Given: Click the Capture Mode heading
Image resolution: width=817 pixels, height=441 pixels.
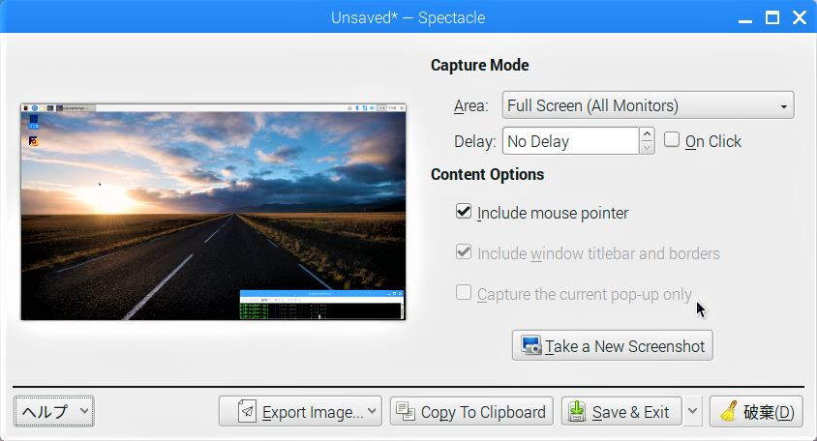Looking at the screenshot, I should [x=479, y=65].
